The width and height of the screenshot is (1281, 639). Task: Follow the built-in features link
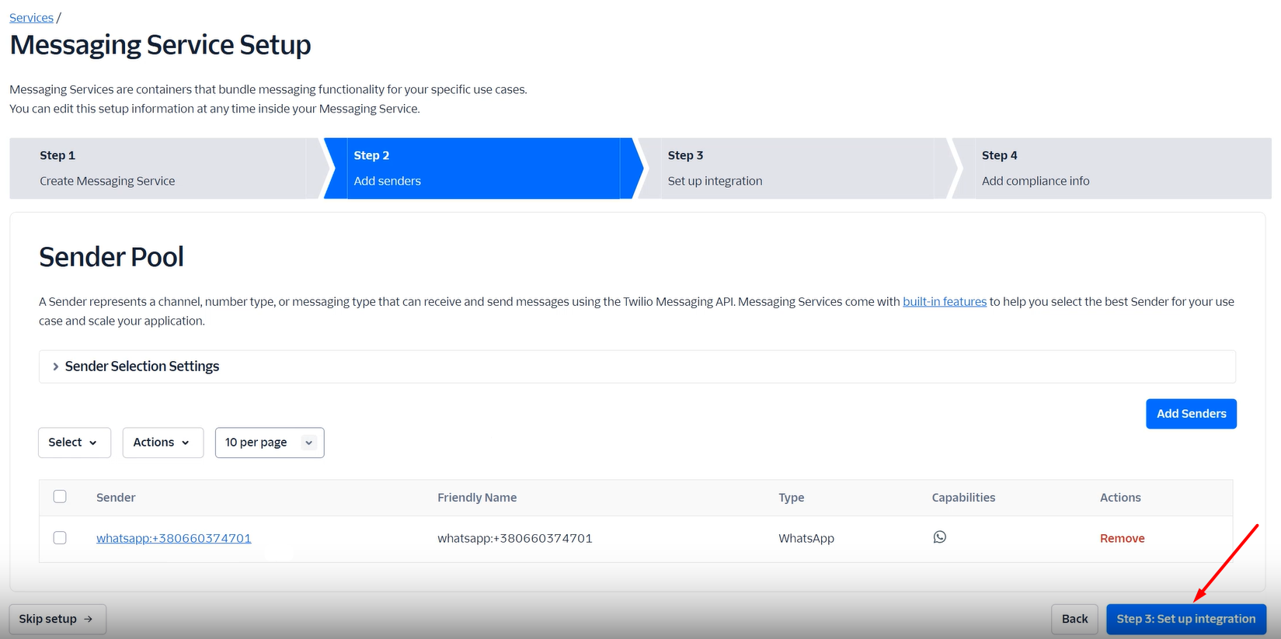coord(945,301)
